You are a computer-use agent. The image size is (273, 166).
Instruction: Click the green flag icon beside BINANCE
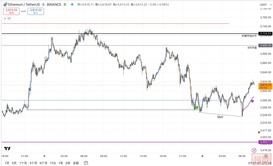[65, 5]
